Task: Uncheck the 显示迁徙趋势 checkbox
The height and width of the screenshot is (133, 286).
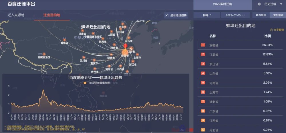Action: (x=167, y=15)
